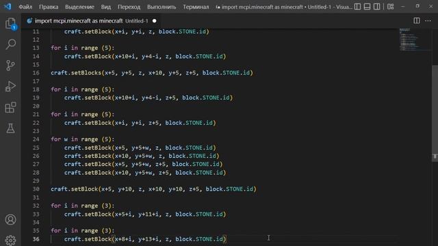Open the Accounts menu icon

coord(11,220)
